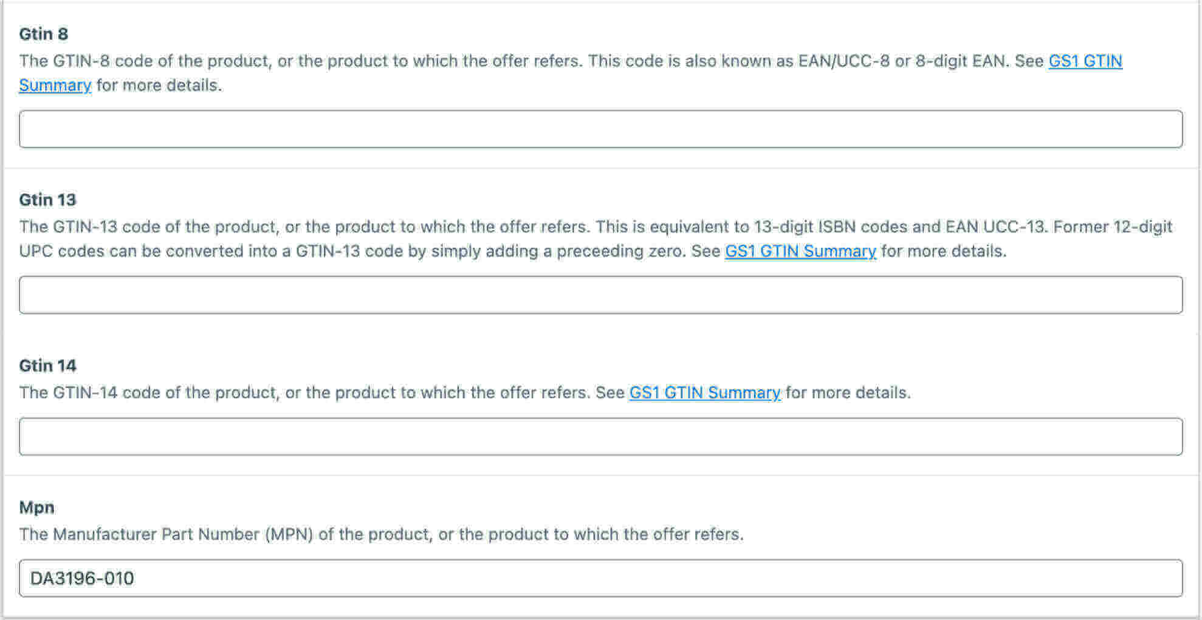Open GS1 GTIN Summary link under Gtin 13
1202x620 pixels.
pyautogui.click(x=800, y=251)
